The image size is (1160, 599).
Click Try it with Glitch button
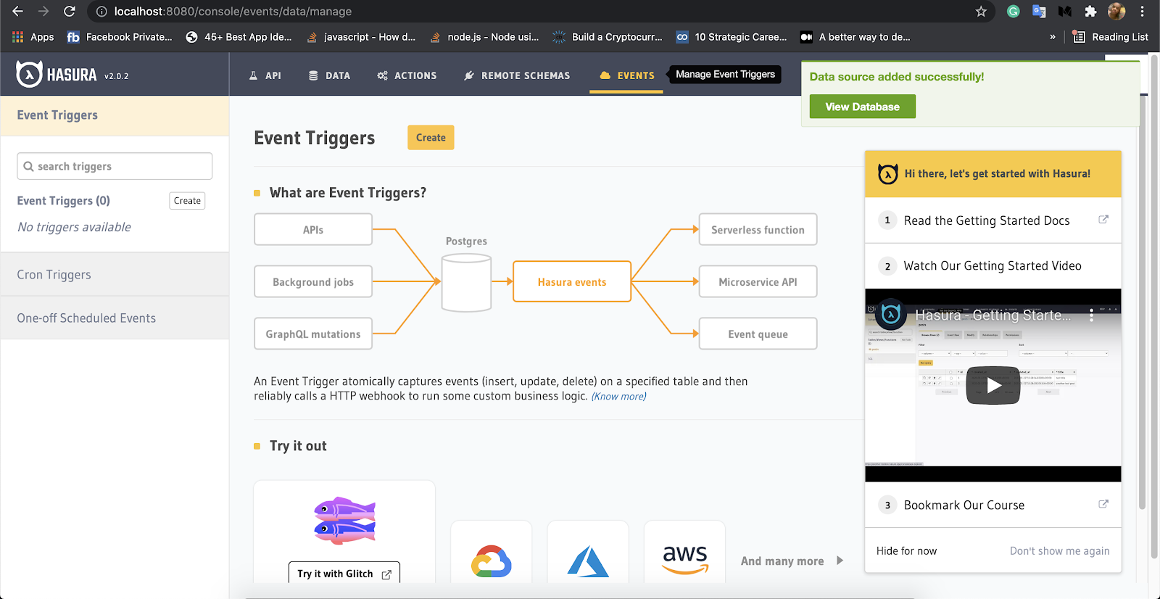point(344,574)
